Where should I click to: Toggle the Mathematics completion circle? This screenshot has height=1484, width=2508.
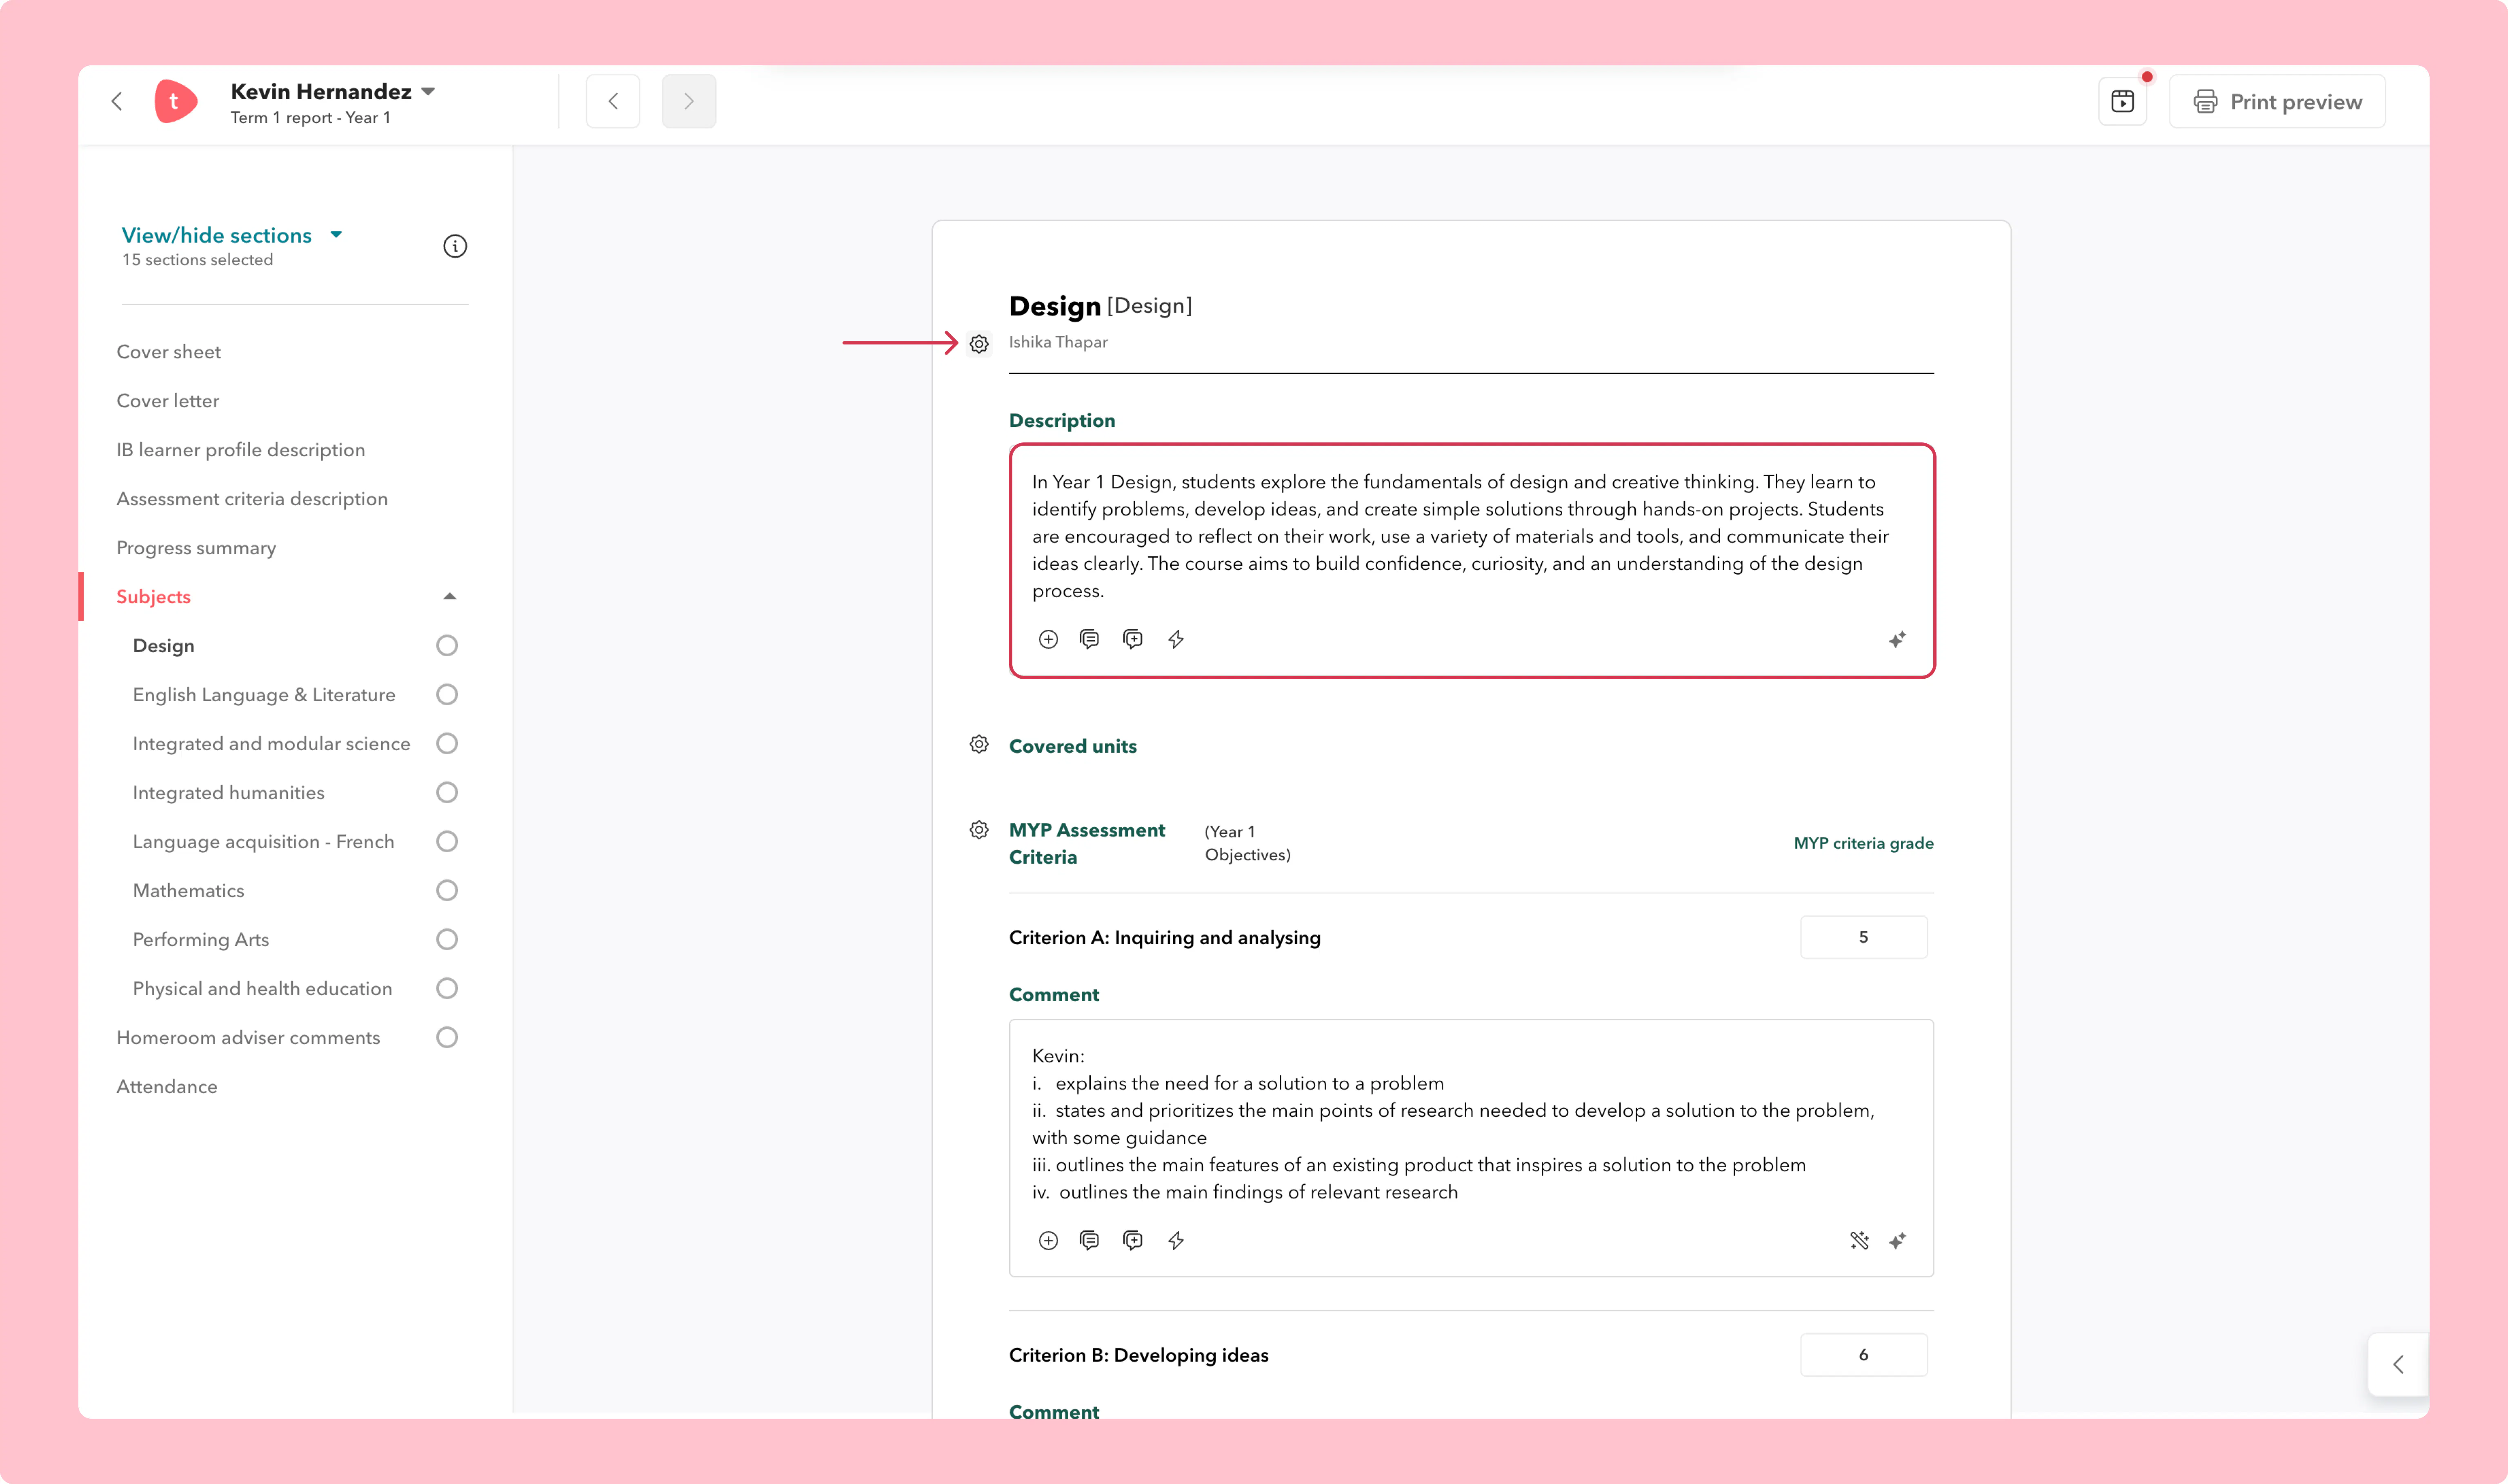447,890
